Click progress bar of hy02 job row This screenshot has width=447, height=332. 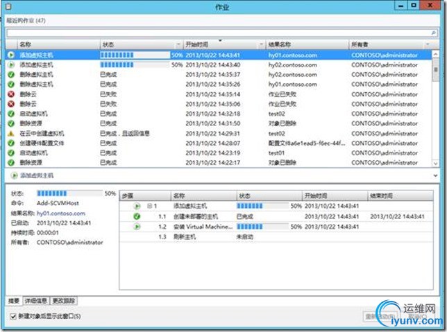pos(135,65)
